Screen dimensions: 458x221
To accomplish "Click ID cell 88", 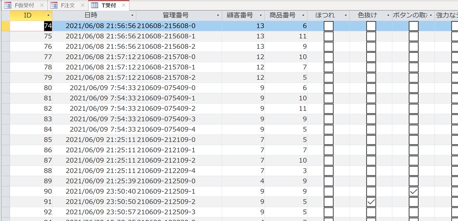I will tap(31, 171).
